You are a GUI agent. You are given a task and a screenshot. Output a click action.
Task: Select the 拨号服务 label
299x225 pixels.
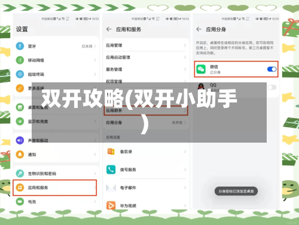pyautogui.click(x=128, y=169)
